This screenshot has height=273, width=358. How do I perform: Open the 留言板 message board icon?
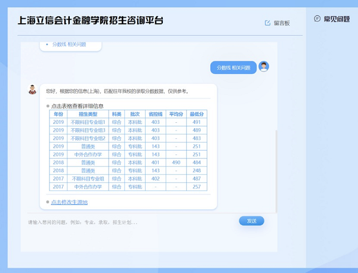point(267,23)
